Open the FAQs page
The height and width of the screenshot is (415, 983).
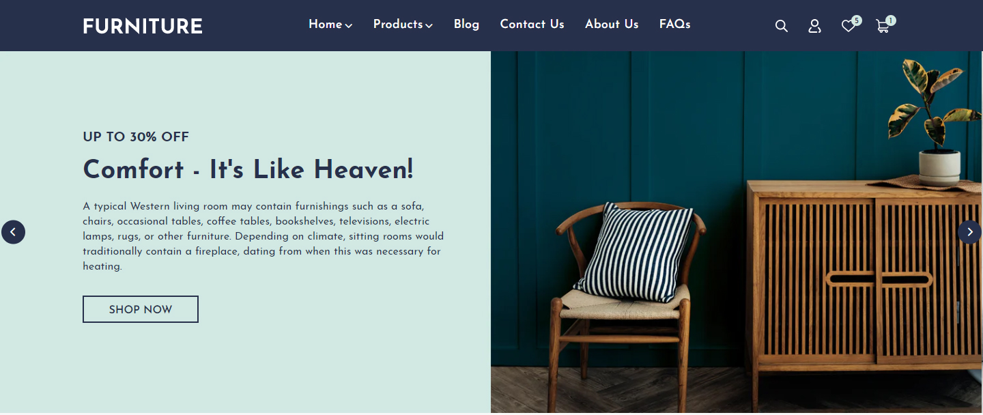point(675,25)
